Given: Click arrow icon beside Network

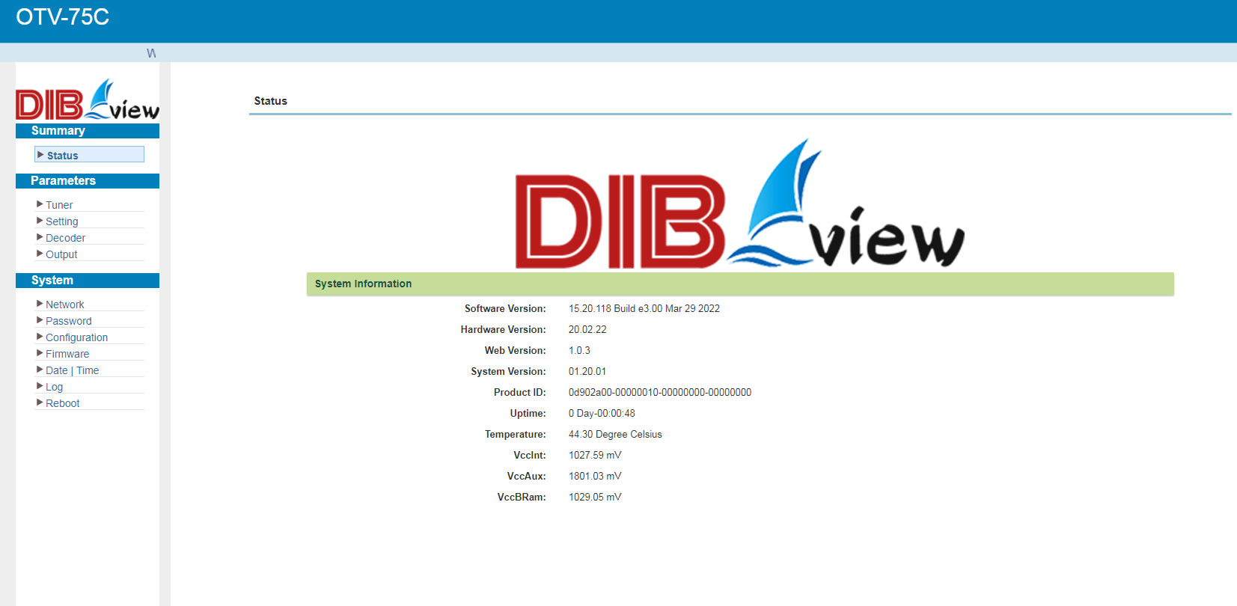Looking at the screenshot, I should coord(40,304).
